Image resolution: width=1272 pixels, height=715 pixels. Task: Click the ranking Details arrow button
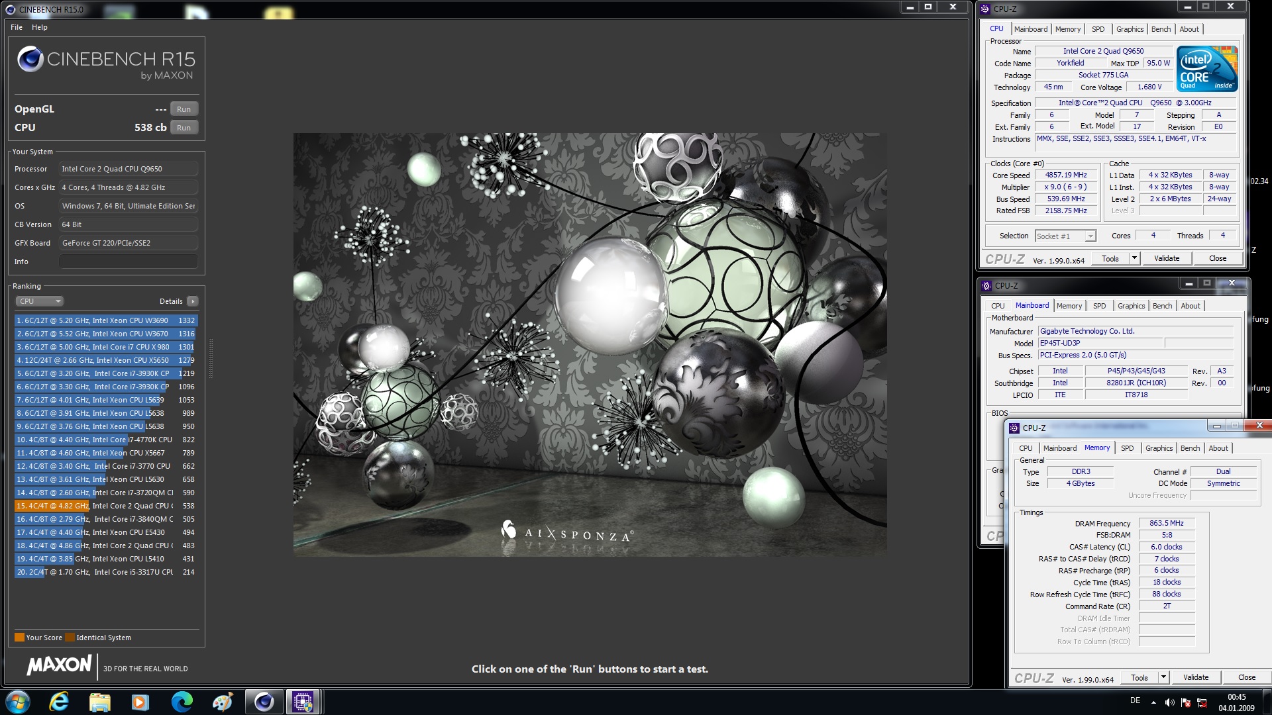(x=193, y=301)
